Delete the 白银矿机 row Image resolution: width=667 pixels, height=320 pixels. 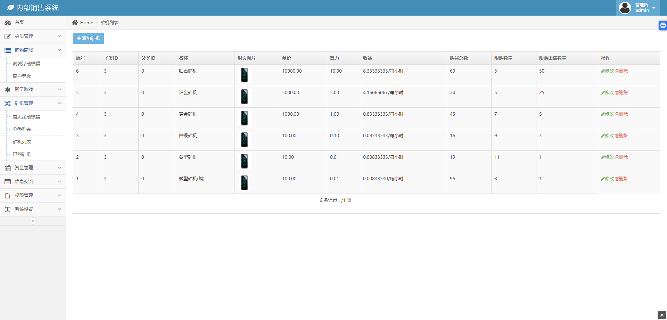pyautogui.click(x=622, y=136)
